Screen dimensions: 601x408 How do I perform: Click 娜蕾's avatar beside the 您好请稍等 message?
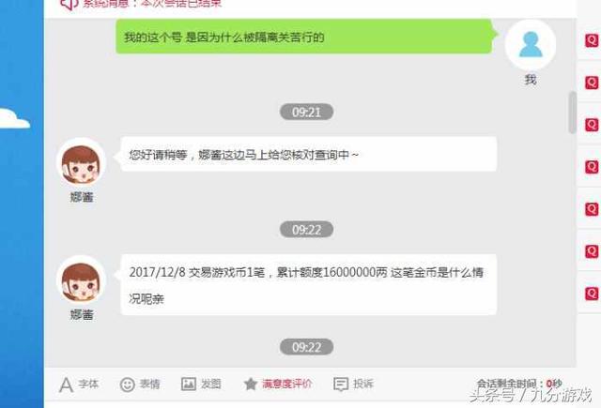(x=81, y=164)
